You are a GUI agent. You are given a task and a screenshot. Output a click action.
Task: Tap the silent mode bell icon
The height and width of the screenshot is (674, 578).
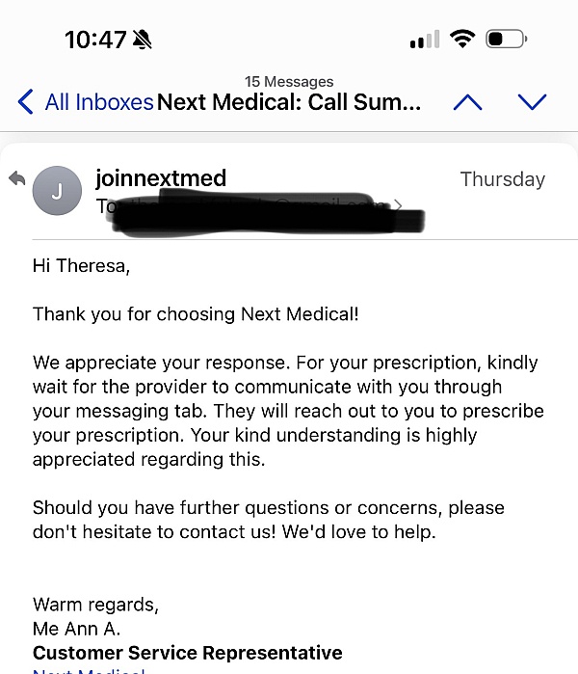point(143,40)
